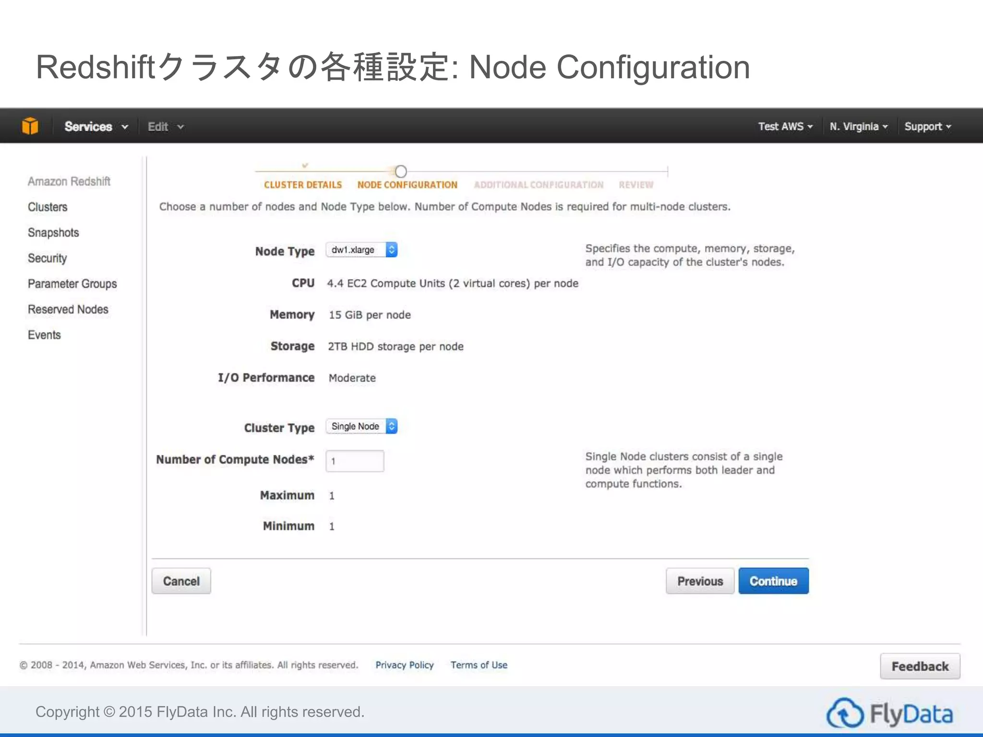Click the 'Moderate' I/O Performance value
Image resolution: width=983 pixels, height=737 pixels.
[x=352, y=378]
